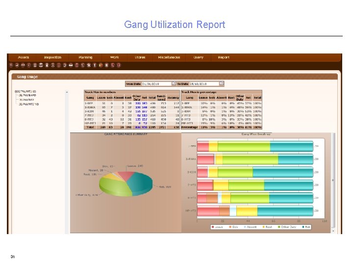Click the person figure toolbar icon
The image size is (353, 265).
point(52,65)
